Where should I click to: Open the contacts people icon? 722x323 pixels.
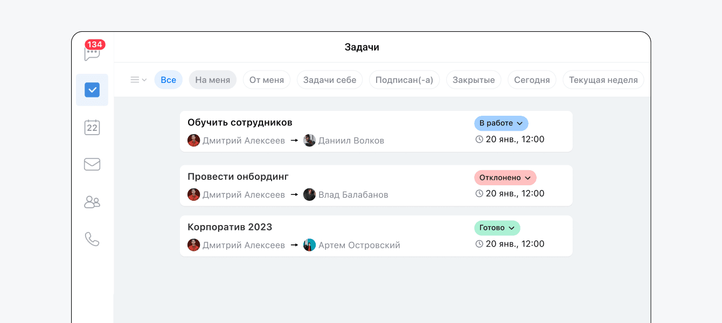pos(92,202)
